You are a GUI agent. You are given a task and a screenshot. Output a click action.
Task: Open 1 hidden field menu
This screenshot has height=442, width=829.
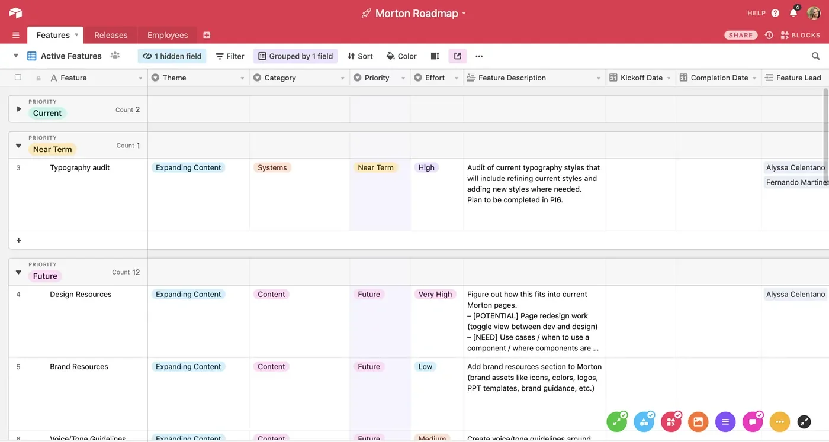tap(172, 56)
